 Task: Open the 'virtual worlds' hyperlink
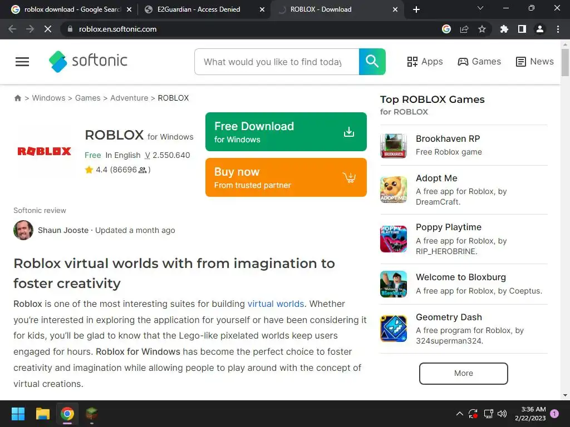[x=276, y=304]
